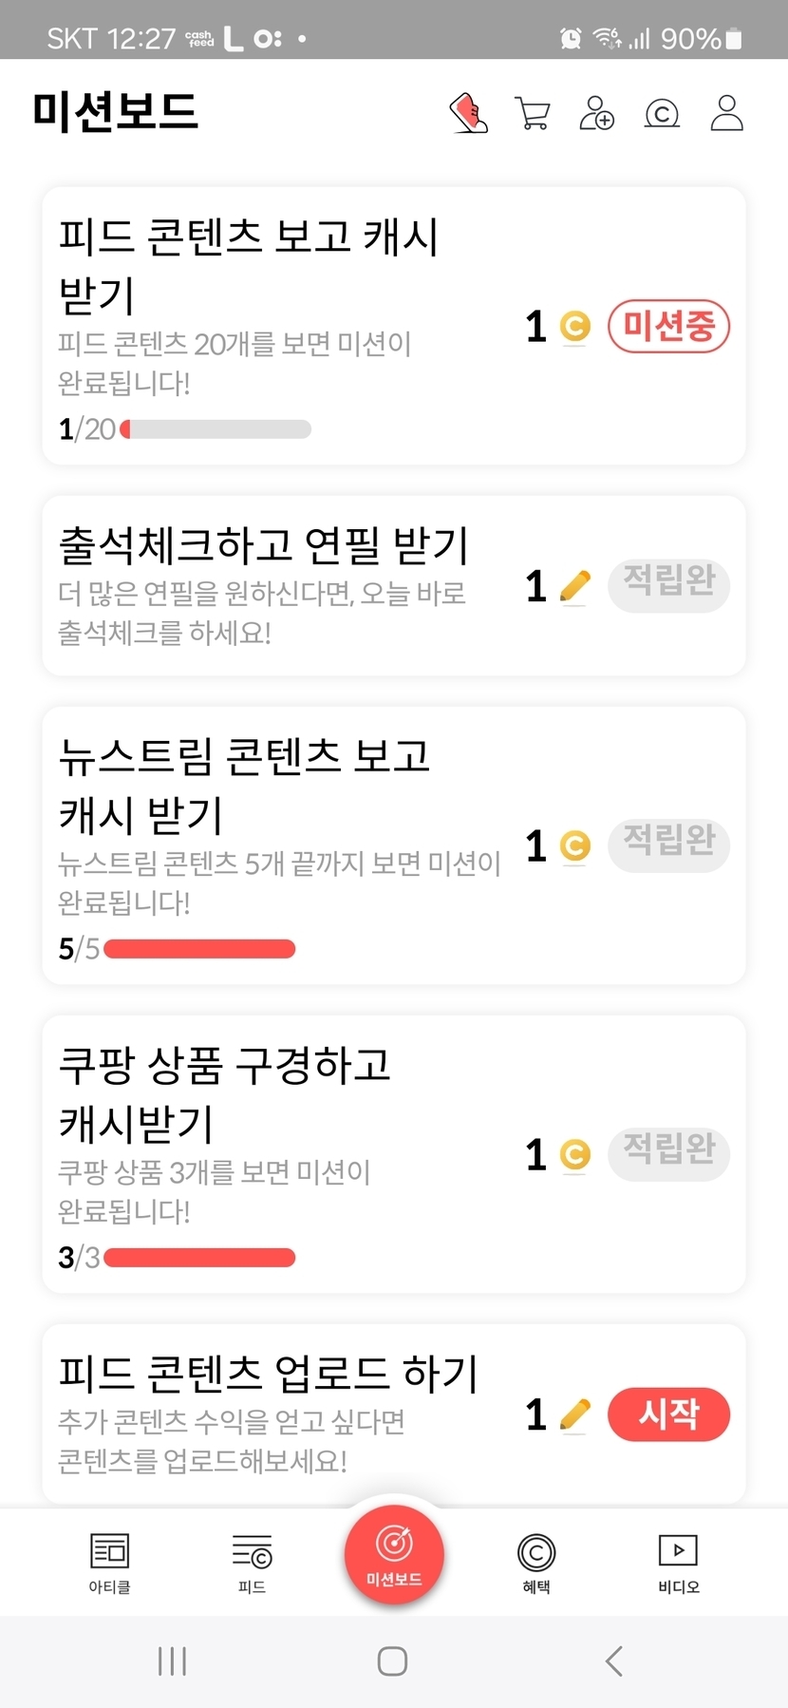The height and width of the screenshot is (1708, 788).
Task: Tap the red sneaker icon in header
Action: pyautogui.click(x=468, y=113)
